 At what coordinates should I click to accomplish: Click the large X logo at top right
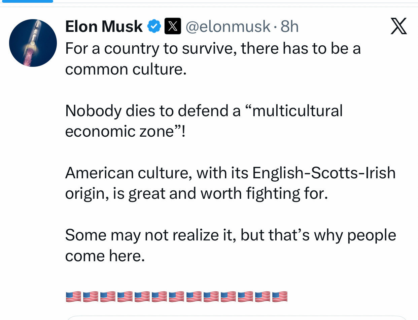(x=399, y=26)
